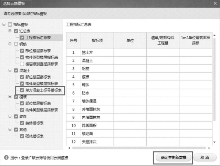The image size is (220, 166).
Task: Uncheck the 单方混凝土标号指标表 checkbox
Action: coord(22,90)
